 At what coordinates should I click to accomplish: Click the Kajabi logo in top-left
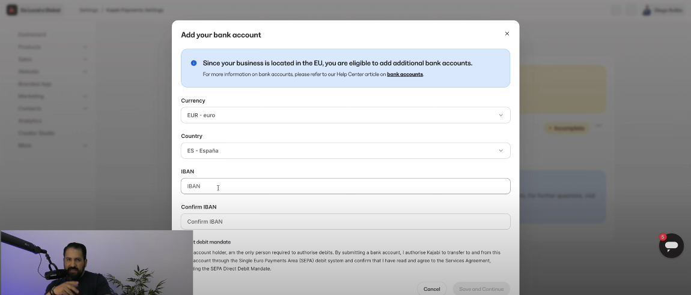[12, 10]
